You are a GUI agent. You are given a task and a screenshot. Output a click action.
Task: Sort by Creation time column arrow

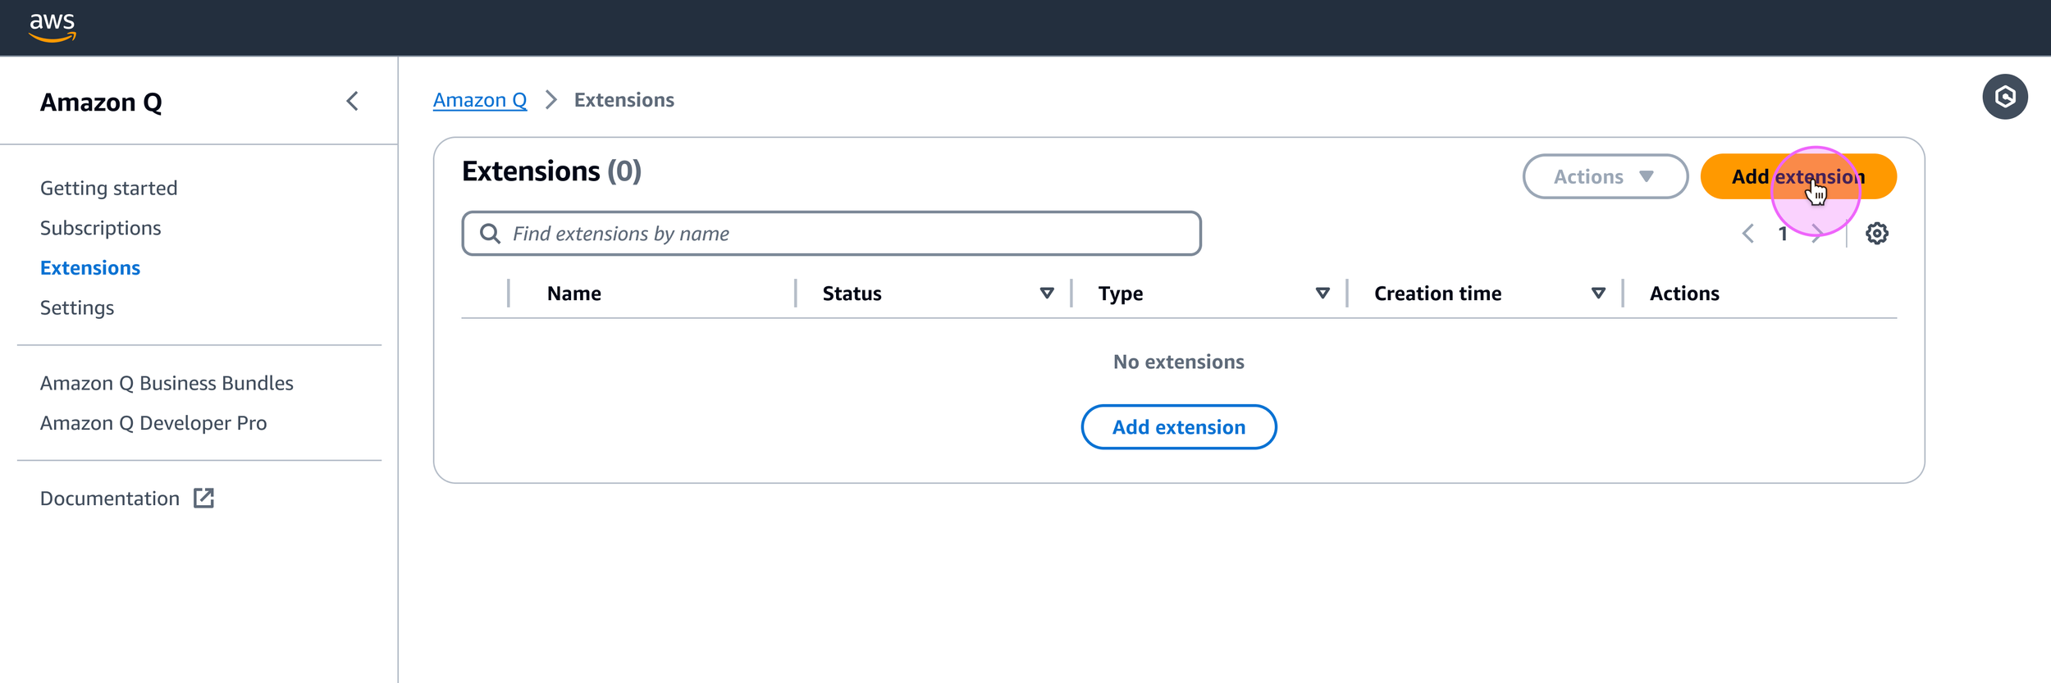(x=1597, y=294)
